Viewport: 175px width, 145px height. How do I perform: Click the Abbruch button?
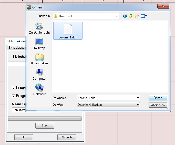click(67, 137)
